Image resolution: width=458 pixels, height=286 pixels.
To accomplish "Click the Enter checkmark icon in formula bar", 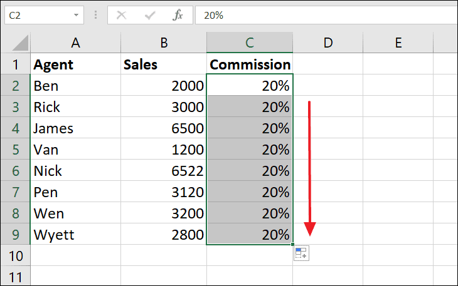I will coord(149,15).
